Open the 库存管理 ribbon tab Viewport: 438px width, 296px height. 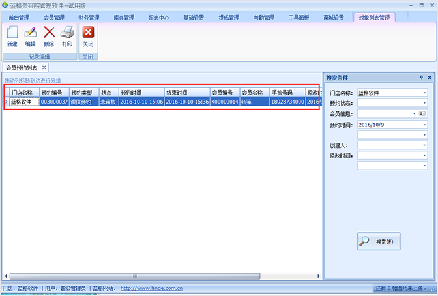[x=124, y=18]
